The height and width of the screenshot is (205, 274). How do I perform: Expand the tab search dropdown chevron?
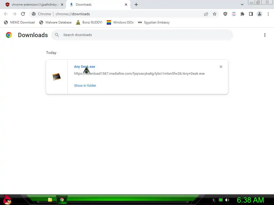click(x=242, y=5)
